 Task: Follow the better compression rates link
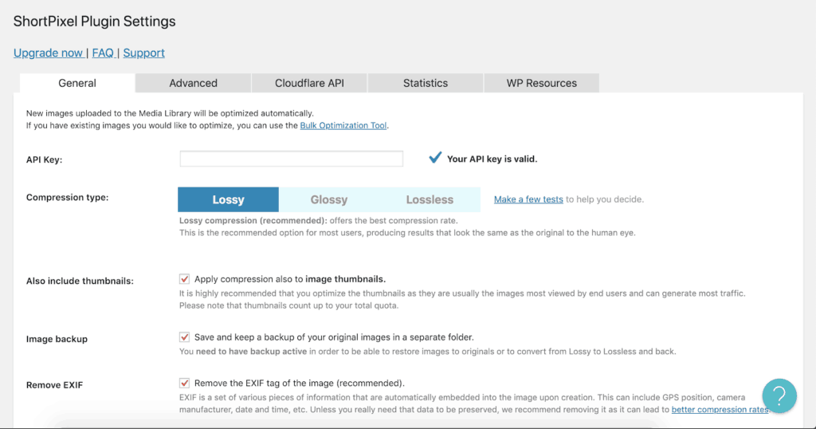720,410
